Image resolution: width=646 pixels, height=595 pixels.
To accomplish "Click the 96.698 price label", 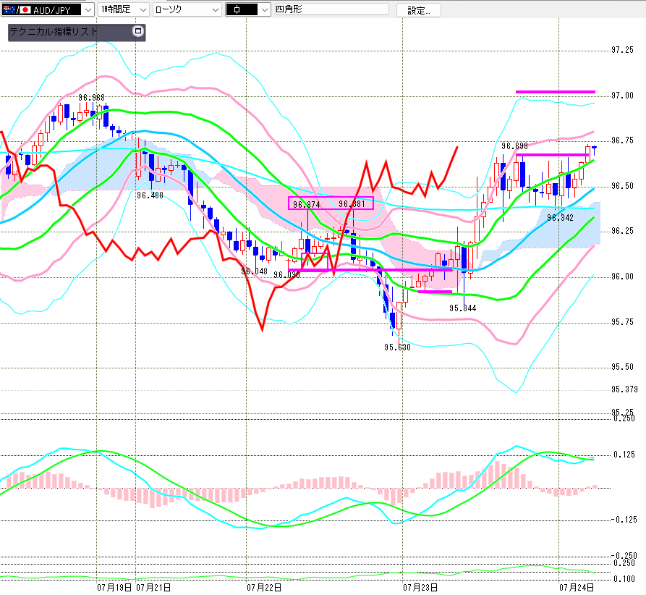I will [x=514, y=146].
